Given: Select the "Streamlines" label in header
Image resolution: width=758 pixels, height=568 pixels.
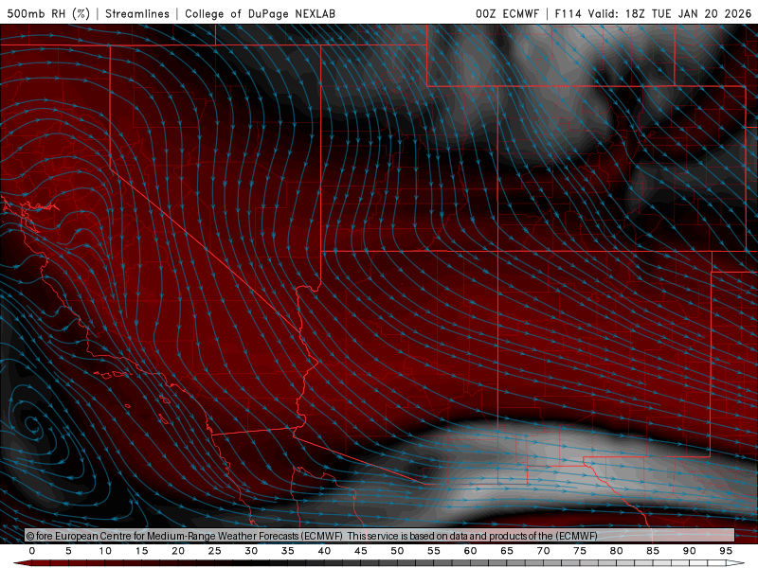Looking at the screenshot, I should pos(137,13).
